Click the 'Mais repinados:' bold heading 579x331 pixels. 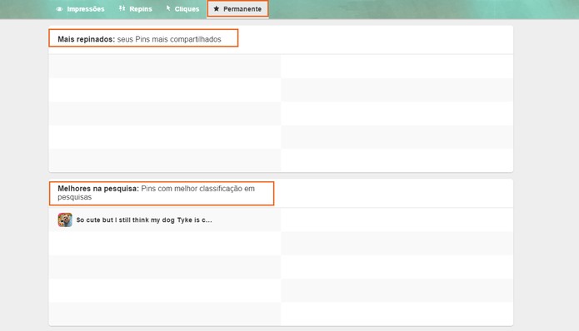tap(87, 39)
